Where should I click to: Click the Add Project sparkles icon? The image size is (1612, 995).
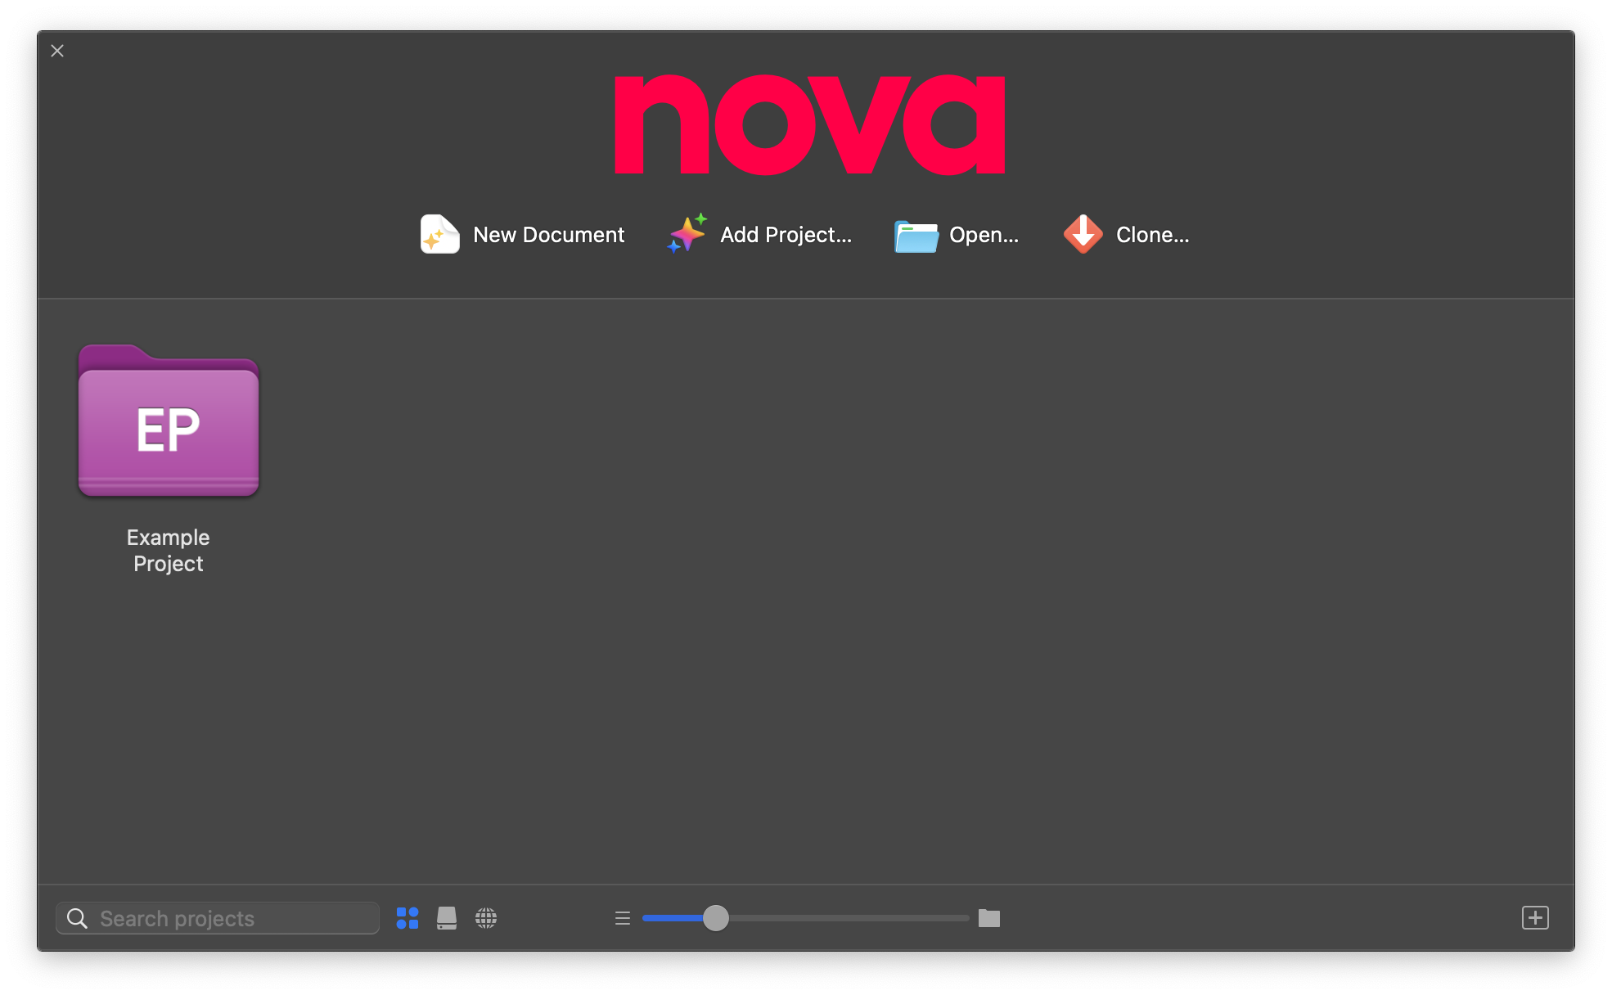pos(687,234)
